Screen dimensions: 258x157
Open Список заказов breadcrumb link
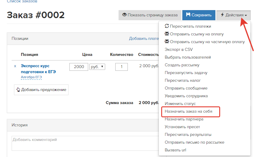22,1
